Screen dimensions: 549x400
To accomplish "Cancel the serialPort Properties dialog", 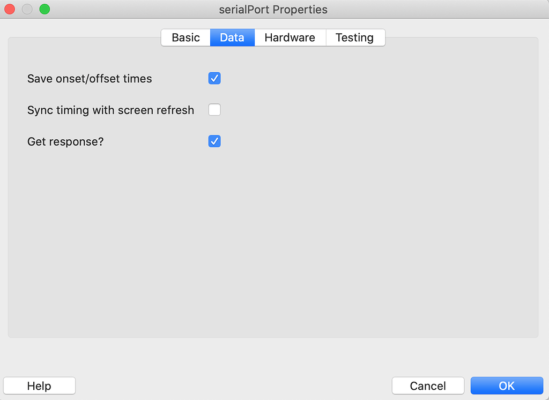I will pos(427,386).
